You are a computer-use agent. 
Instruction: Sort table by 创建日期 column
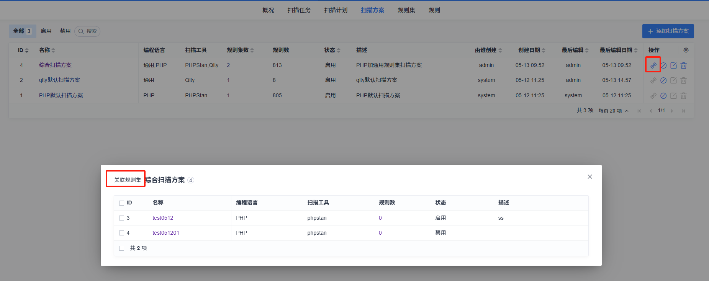coord(532,50)
